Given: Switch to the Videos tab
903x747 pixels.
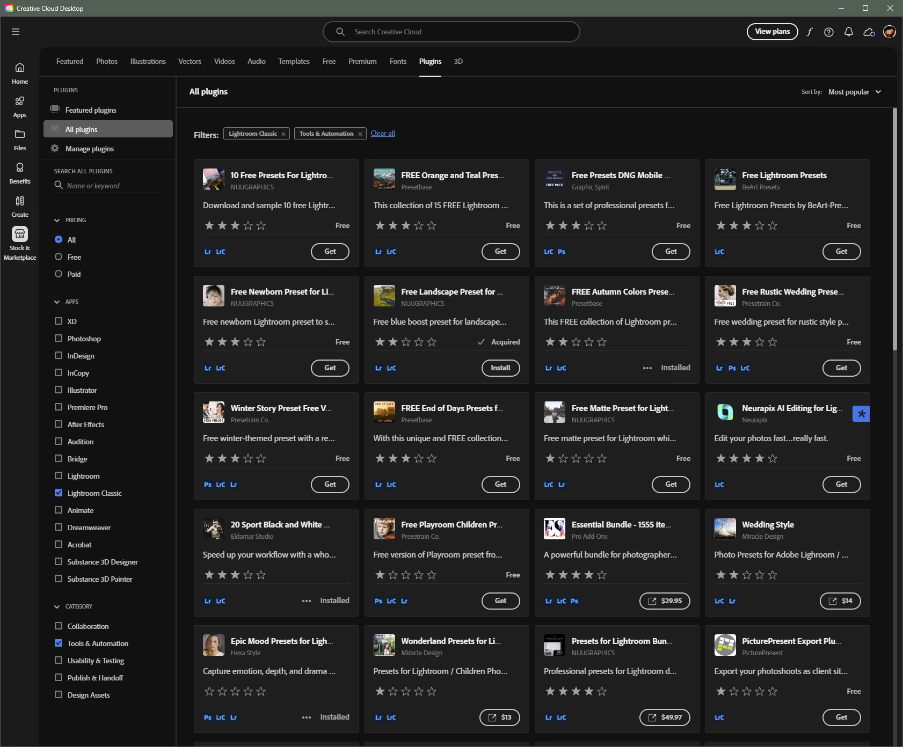Looking at the screenshot, I should point(224,62).
